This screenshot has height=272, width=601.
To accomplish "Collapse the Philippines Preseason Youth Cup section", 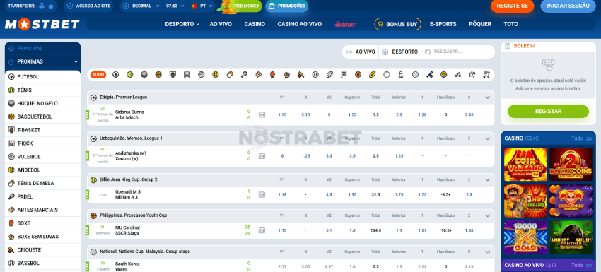I will 488,215.
